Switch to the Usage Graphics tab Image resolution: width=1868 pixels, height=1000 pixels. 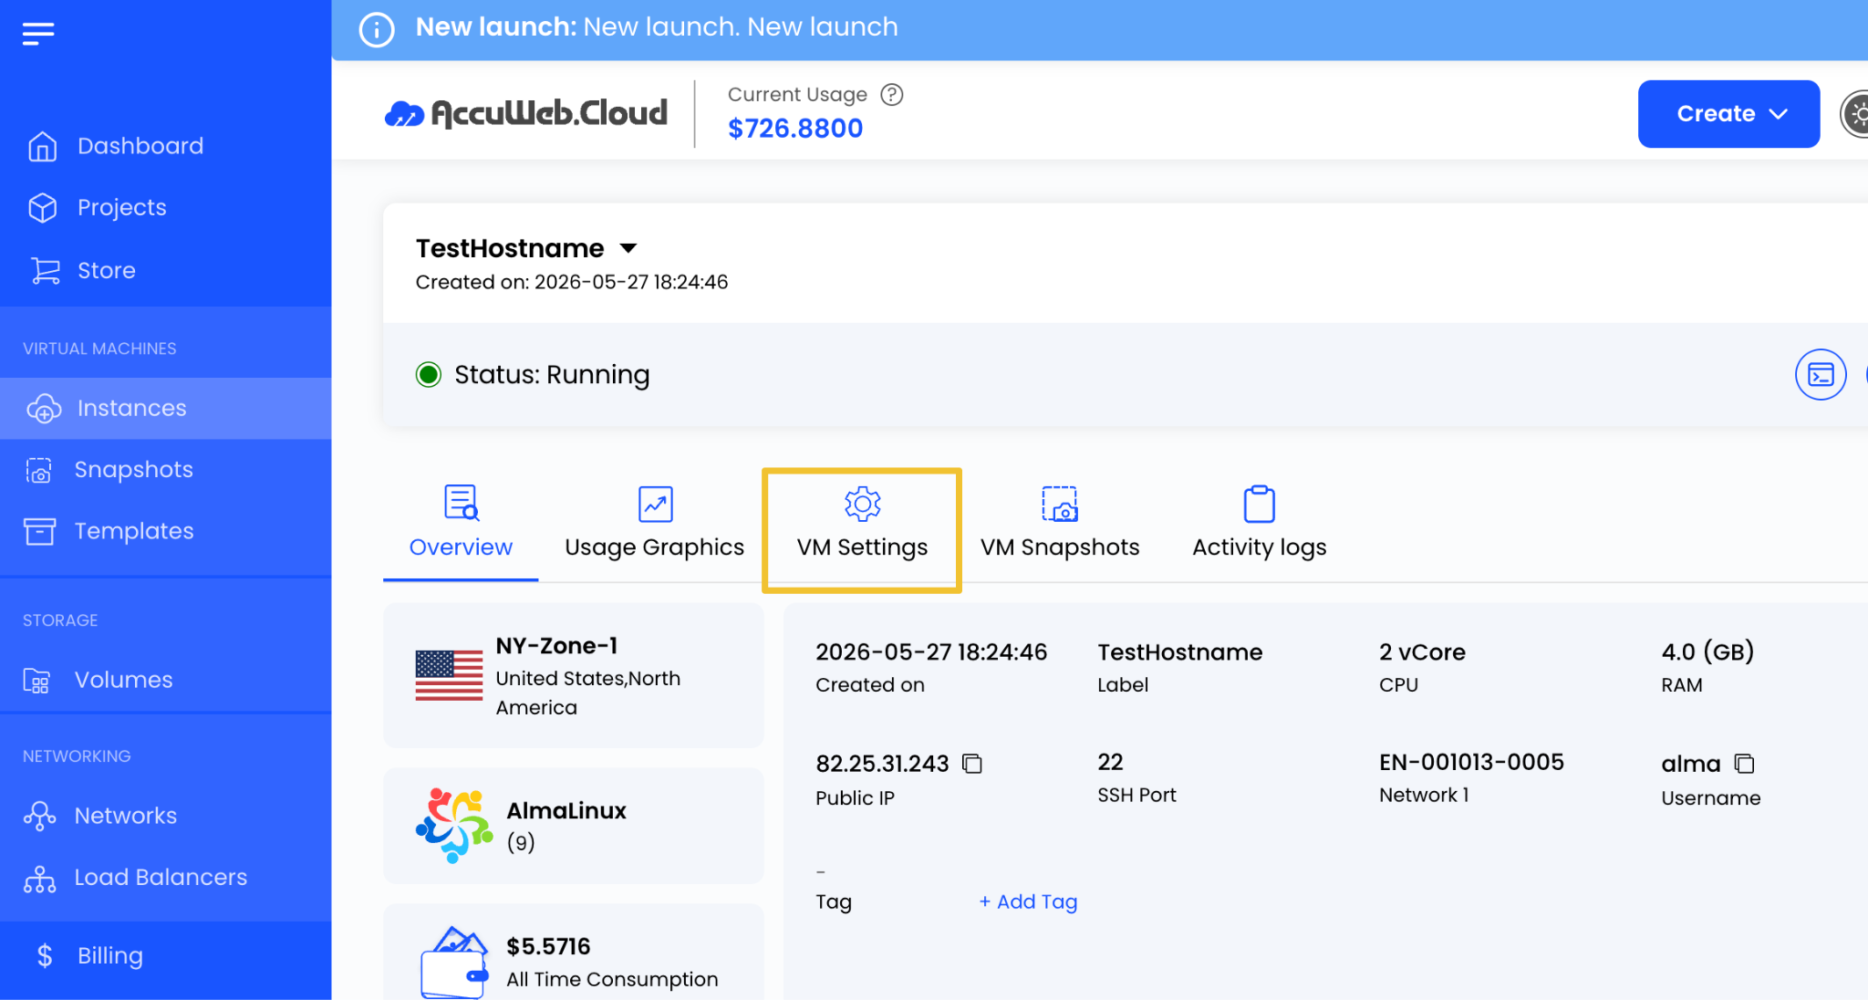[x=654, y=523]
